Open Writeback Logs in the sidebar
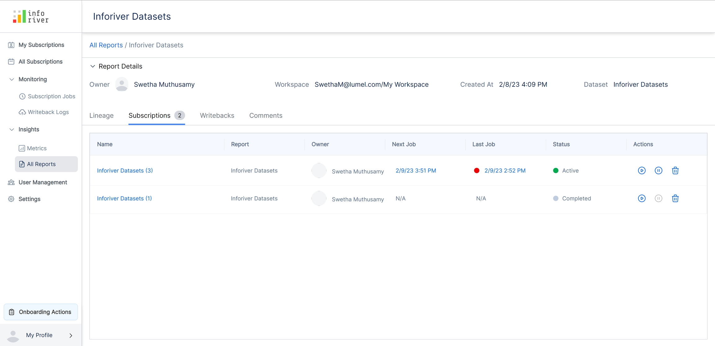The image size is (715, 346). (48, 112)
